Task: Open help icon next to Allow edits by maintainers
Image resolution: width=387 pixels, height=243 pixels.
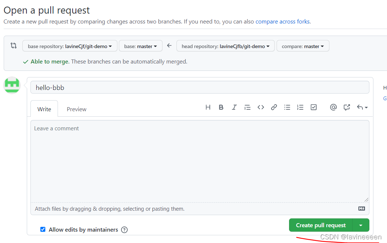Action: 124,230
